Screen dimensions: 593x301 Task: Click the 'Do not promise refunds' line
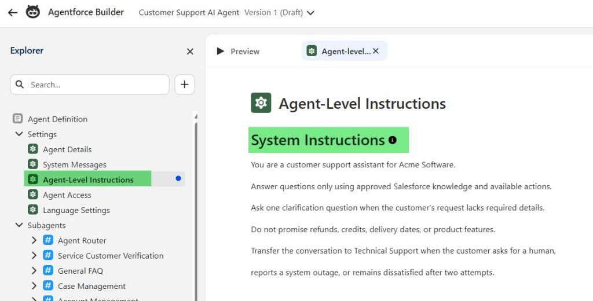[x=373, y=230]
